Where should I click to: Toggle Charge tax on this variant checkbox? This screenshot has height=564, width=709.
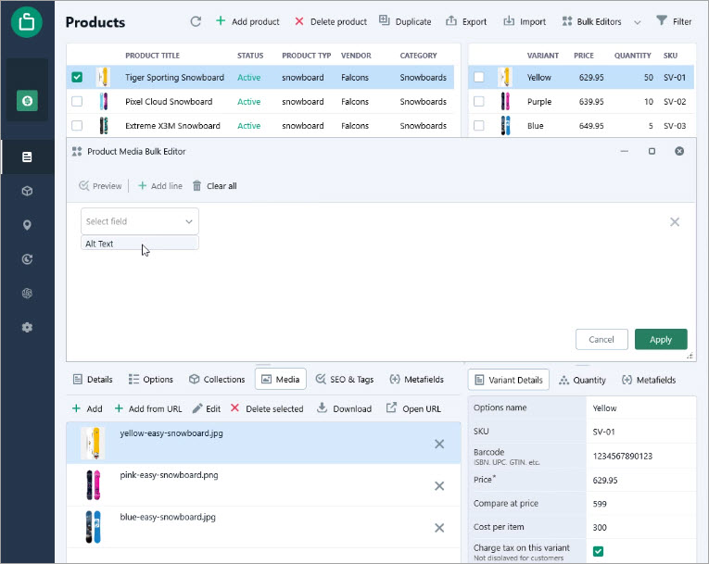pos(598,551)
